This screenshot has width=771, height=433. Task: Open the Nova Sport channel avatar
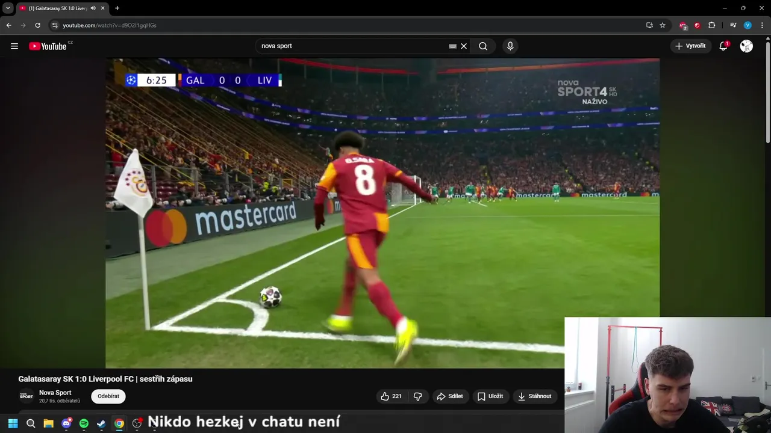tap(26, 396)
